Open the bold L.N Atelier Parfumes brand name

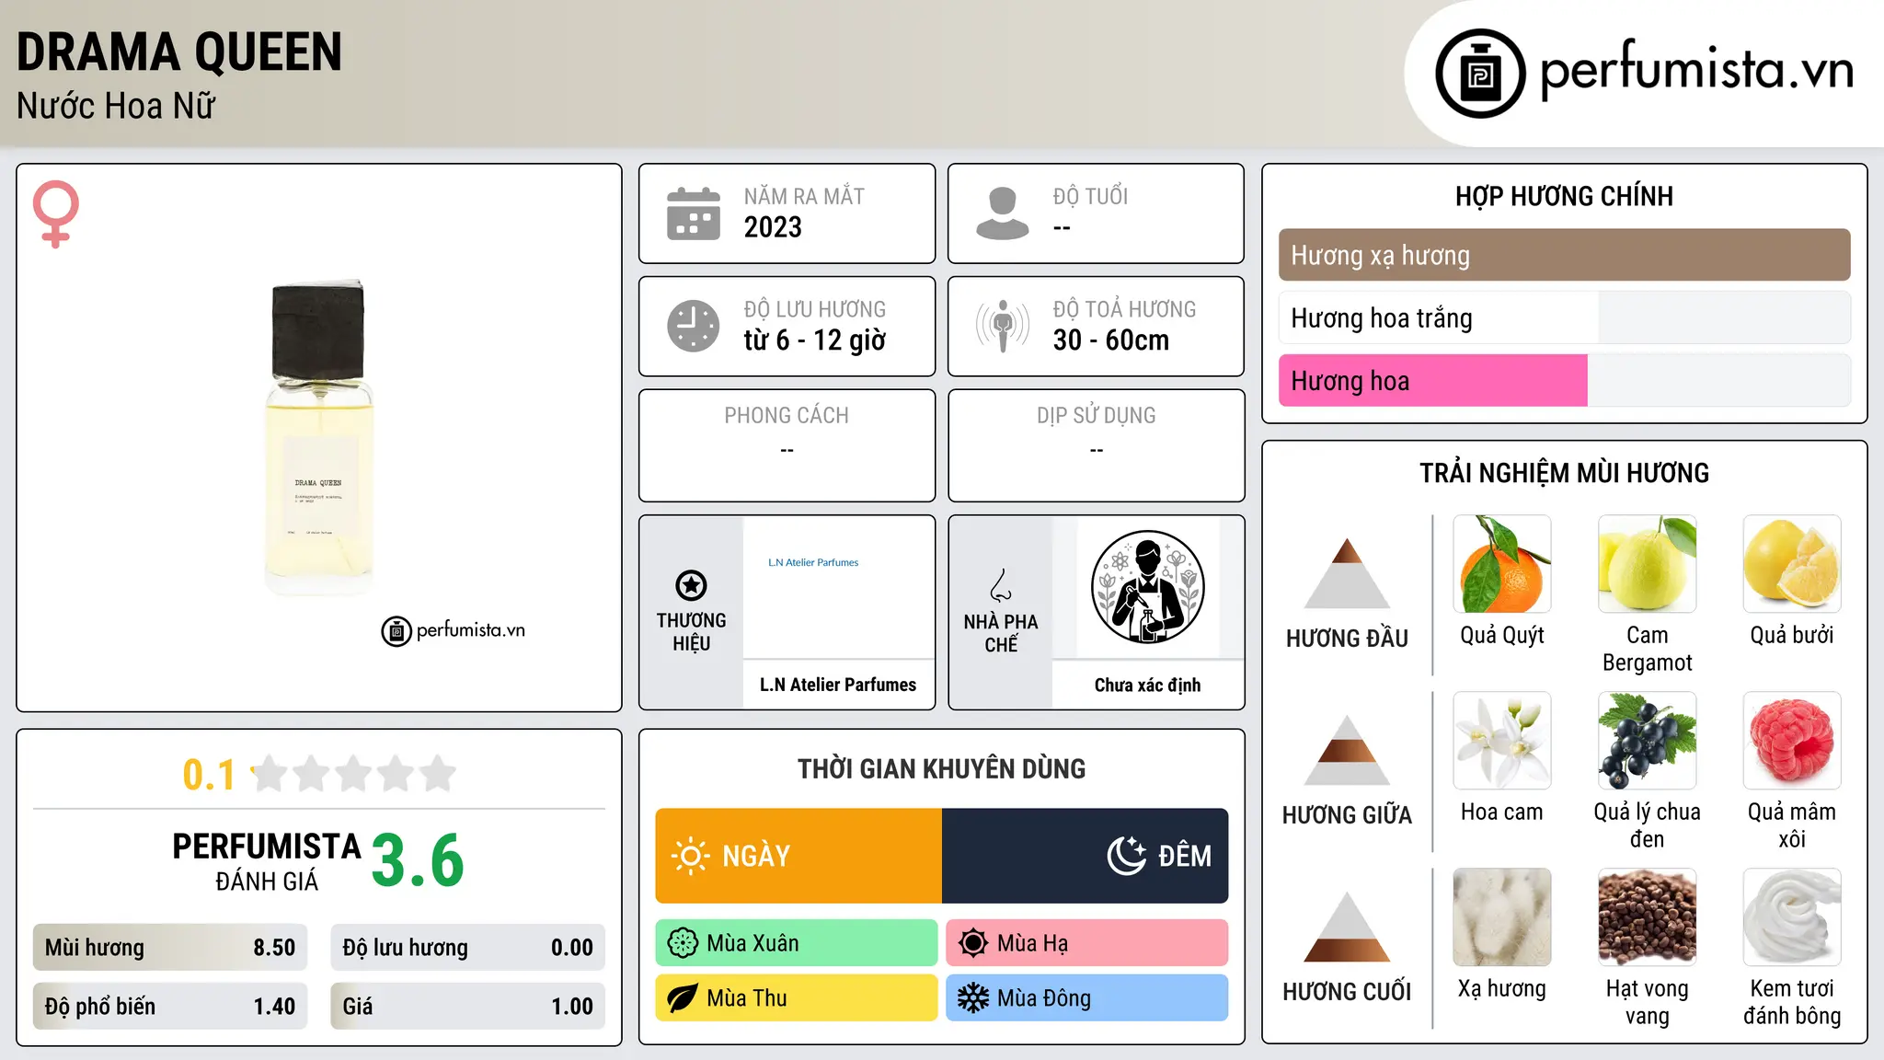pyautogui.click(x=838, y=685)
